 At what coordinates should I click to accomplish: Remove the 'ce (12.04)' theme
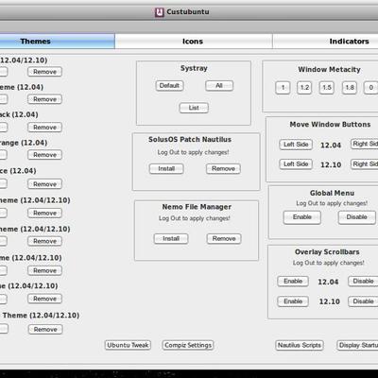(44, 184)
